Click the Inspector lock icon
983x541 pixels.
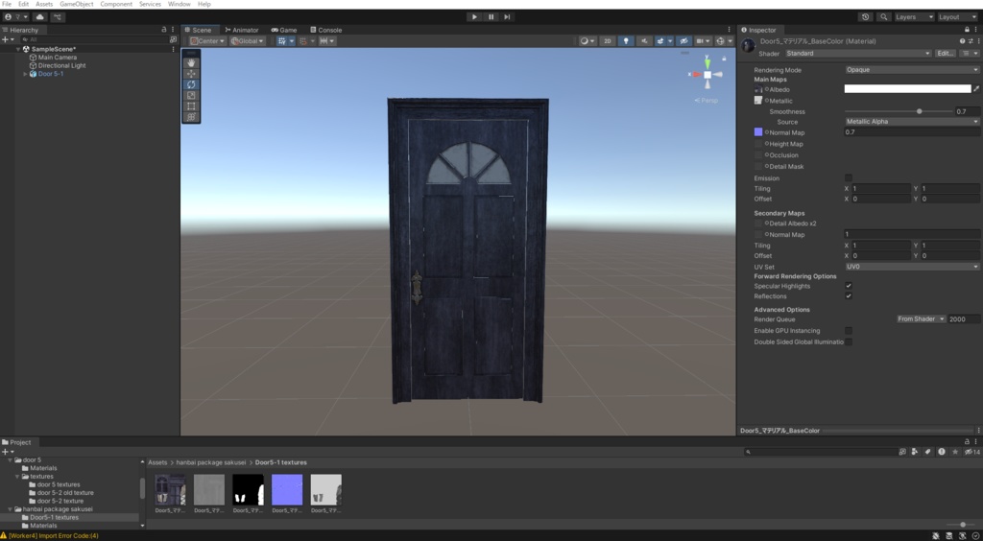(967, 30)
